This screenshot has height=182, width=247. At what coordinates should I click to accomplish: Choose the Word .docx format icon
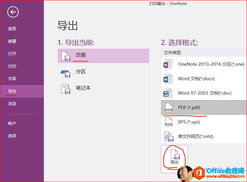click(168, 79)
